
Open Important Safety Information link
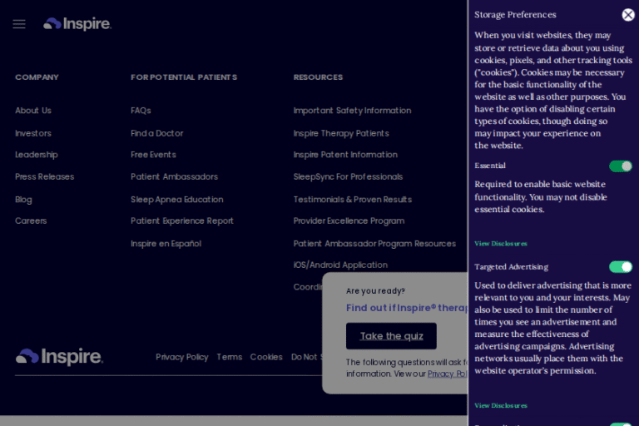pos(352,111)
